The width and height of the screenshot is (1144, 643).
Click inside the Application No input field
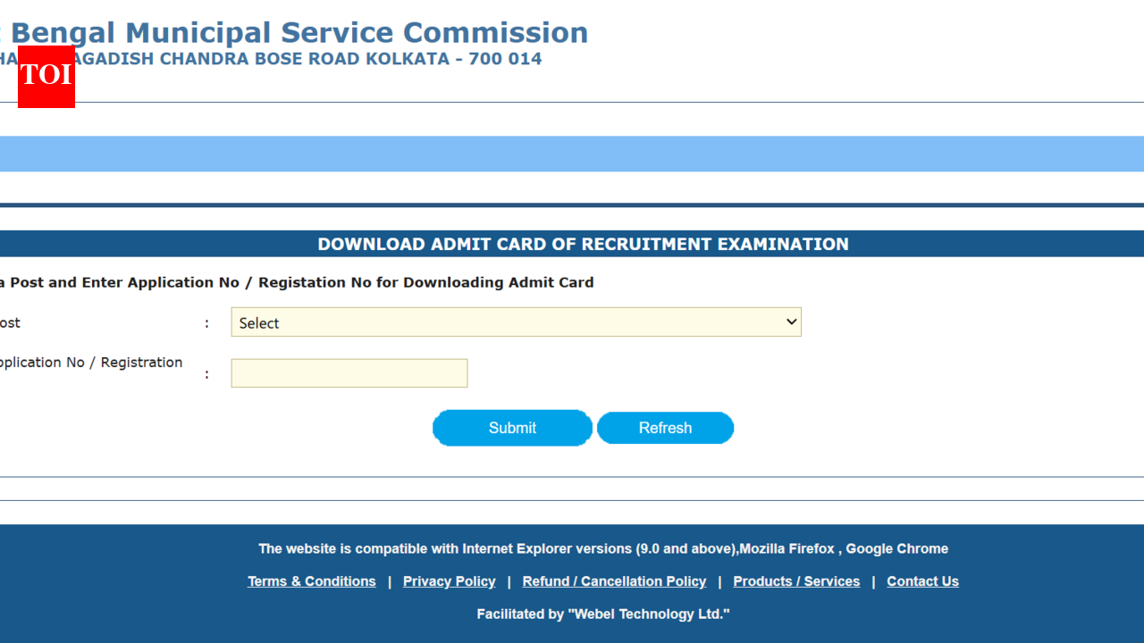349,372
